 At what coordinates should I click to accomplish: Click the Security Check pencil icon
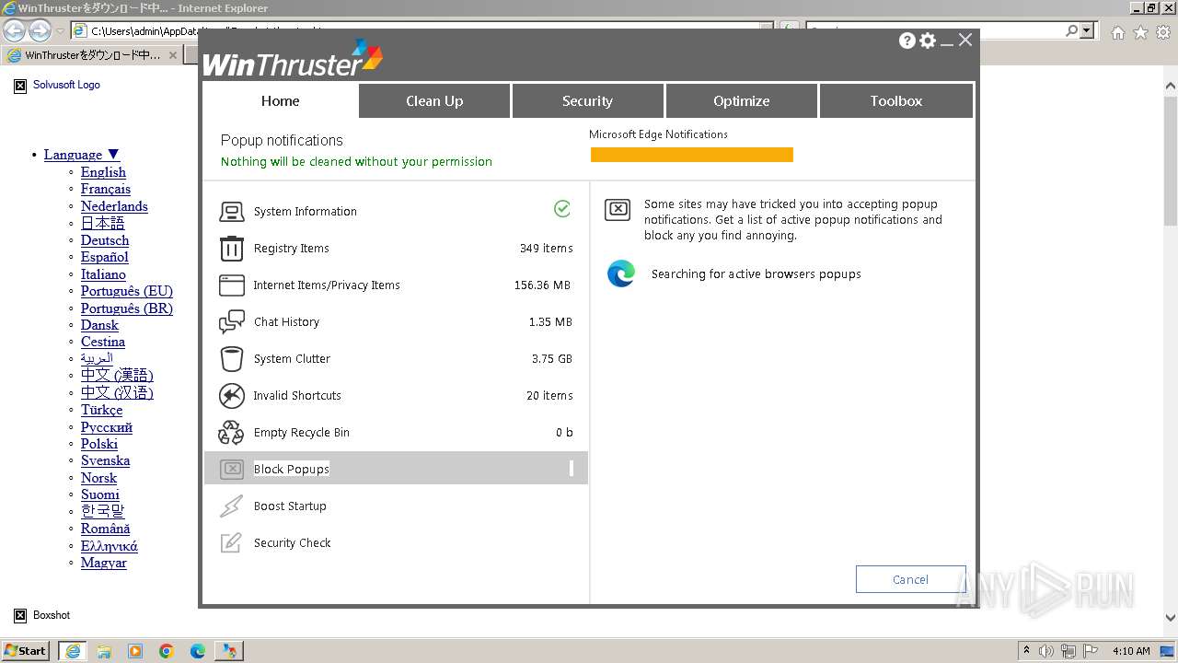point(231,542)
